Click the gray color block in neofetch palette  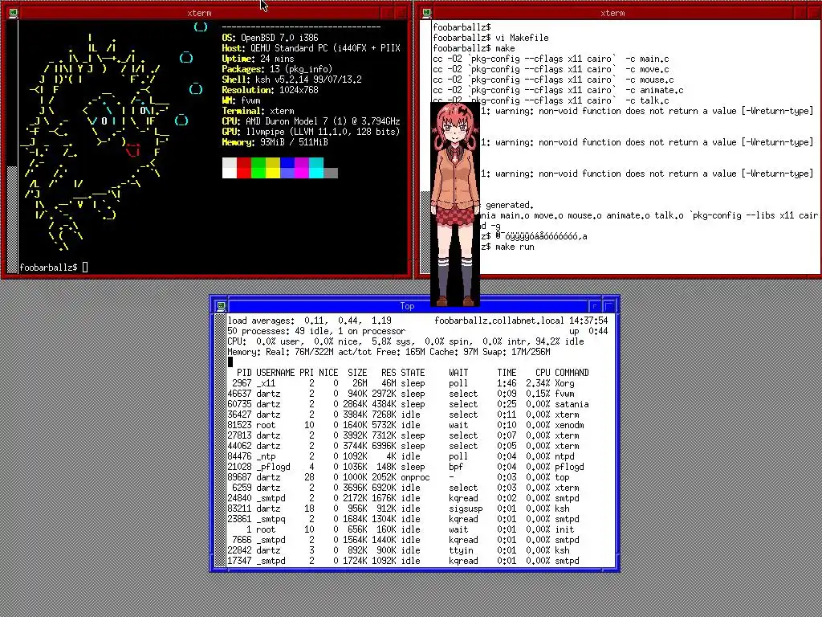[331, 174]
